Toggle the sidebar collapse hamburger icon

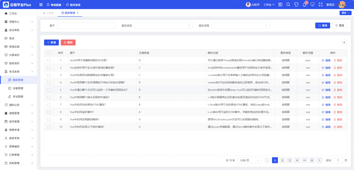click(41, 5)
